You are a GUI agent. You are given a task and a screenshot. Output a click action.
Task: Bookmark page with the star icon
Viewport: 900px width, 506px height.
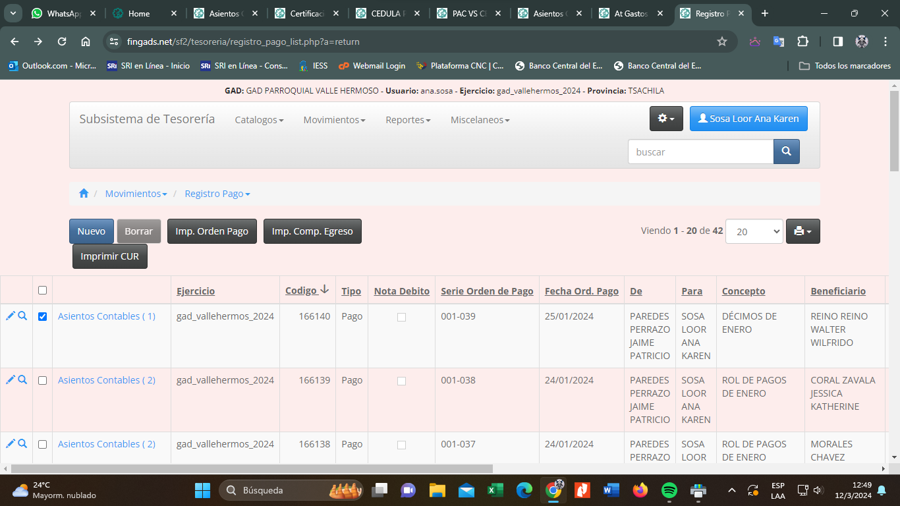tap(722, 42)
